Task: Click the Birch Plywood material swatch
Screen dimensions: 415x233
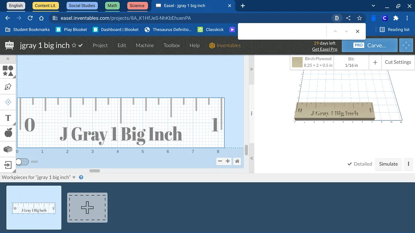Action: [297, 62]
